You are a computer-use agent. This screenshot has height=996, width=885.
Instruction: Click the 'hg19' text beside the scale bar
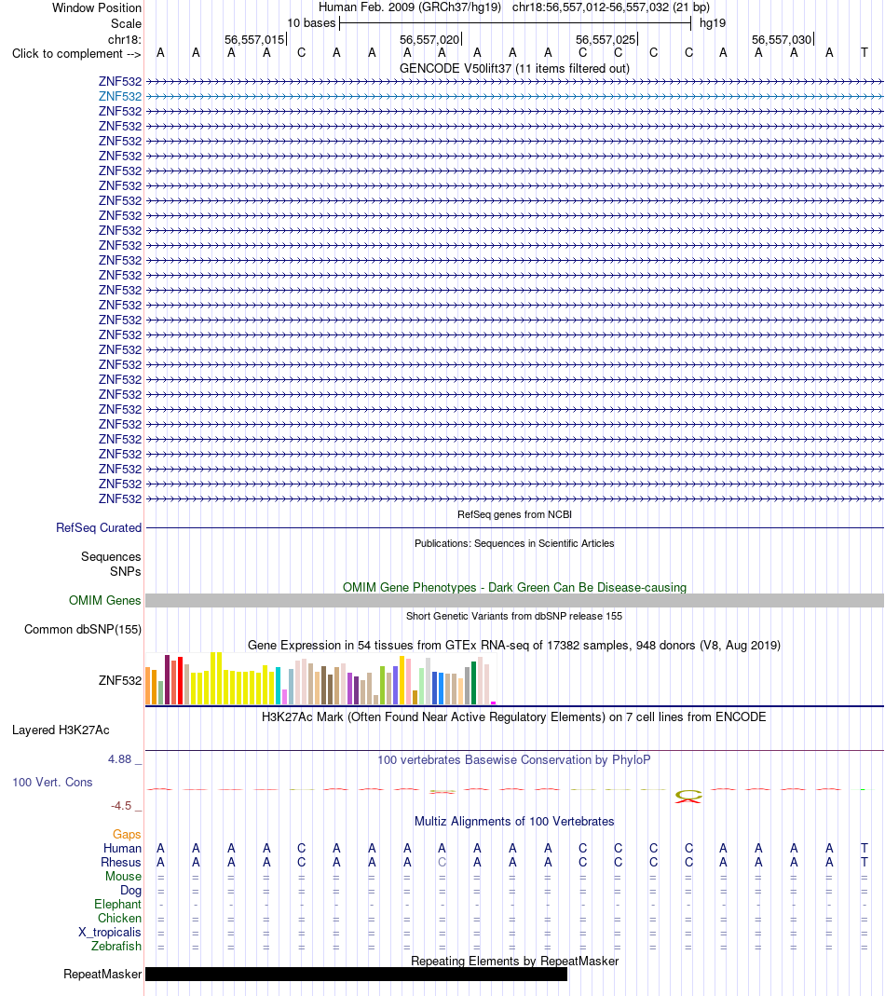pyautogui.click(x=713, y=23)
